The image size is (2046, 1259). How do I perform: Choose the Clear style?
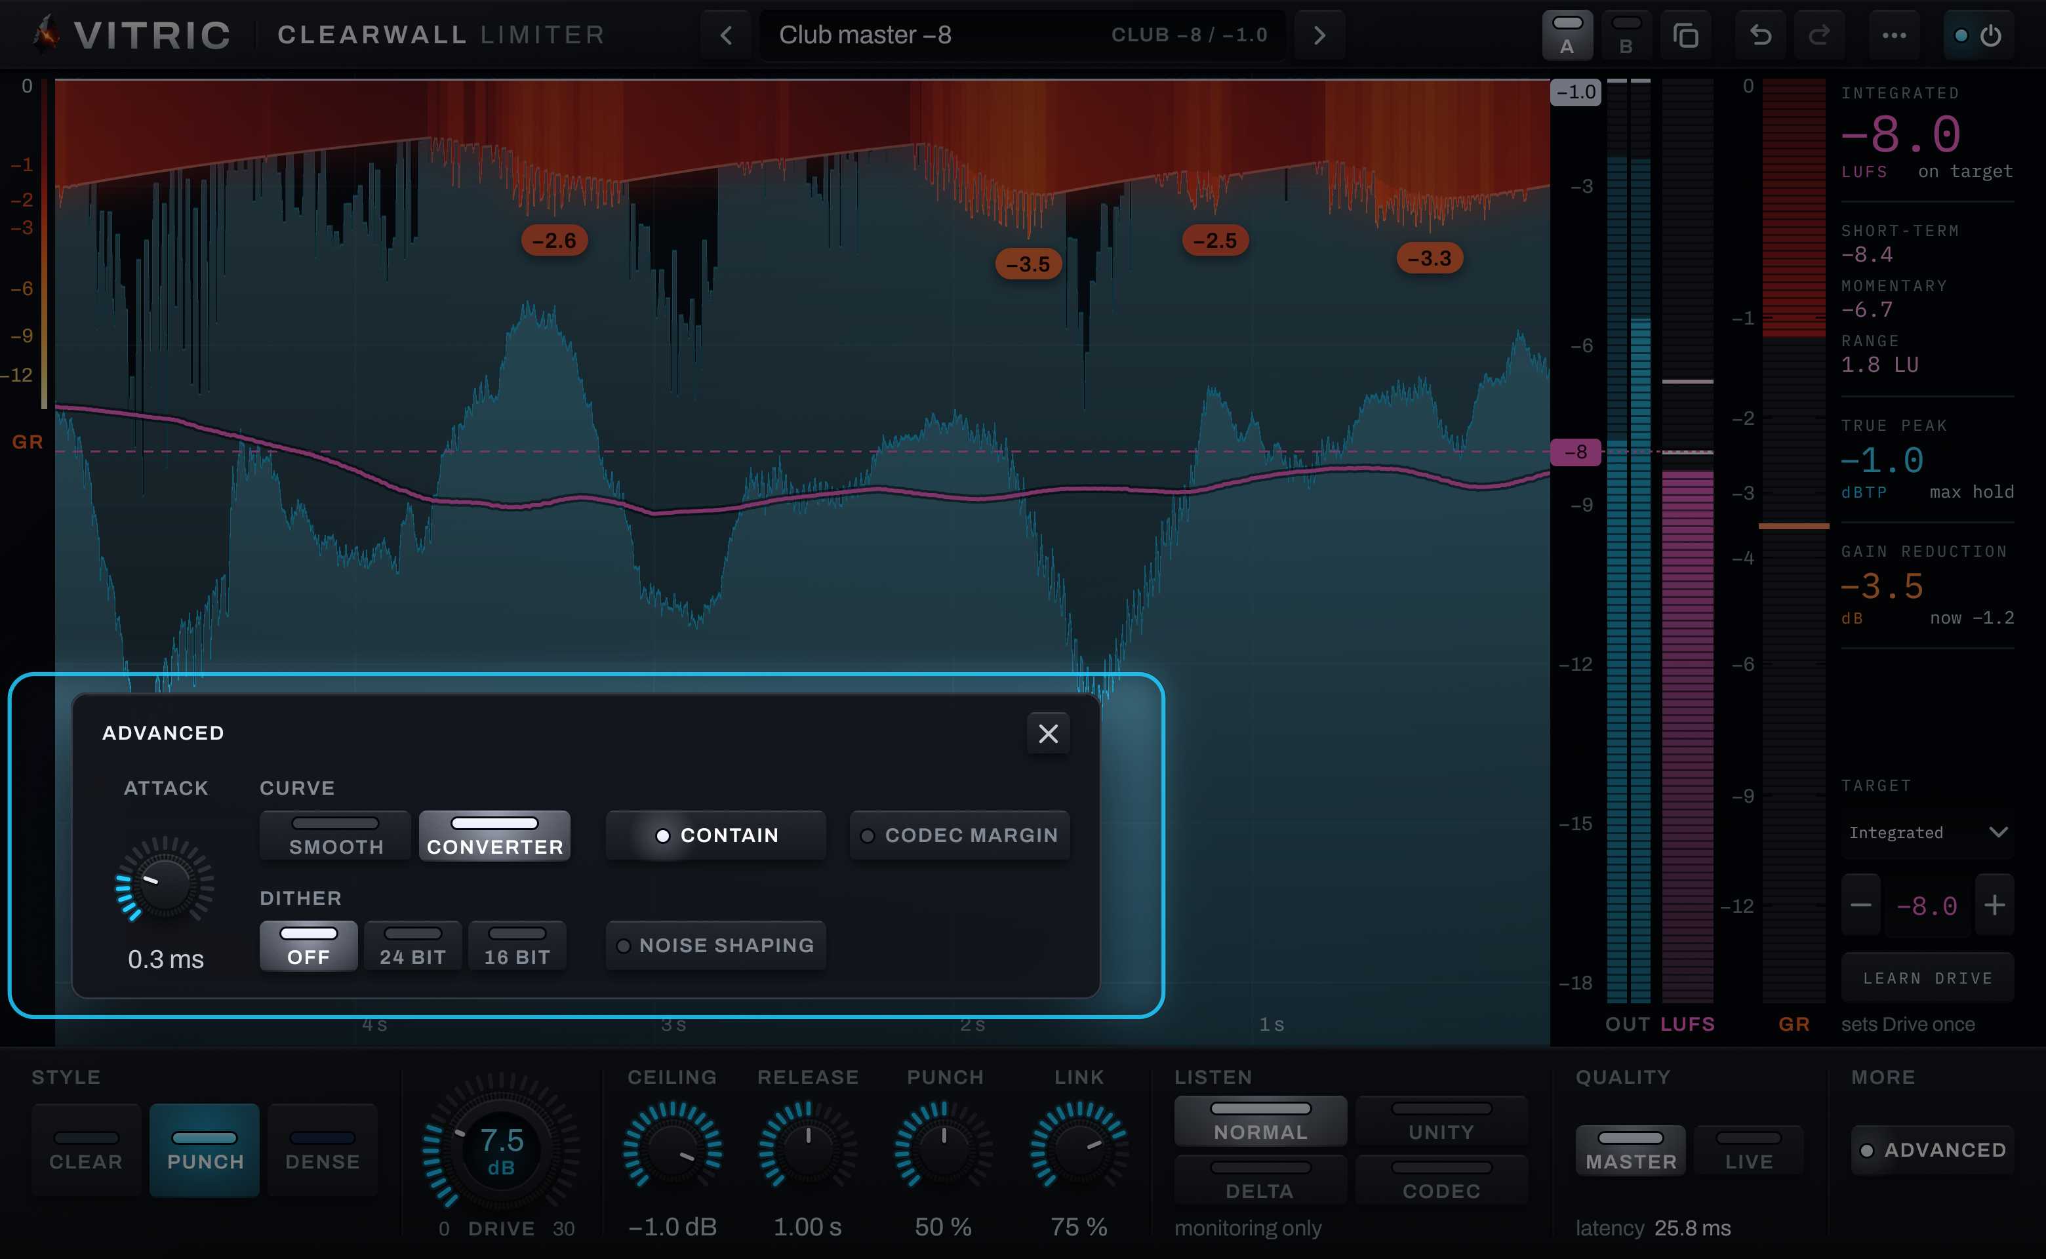87,1150
